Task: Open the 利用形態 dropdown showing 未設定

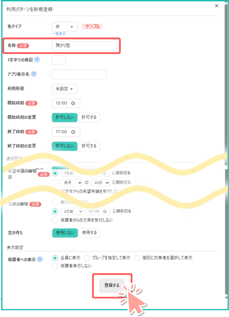Action: (65, 89)
